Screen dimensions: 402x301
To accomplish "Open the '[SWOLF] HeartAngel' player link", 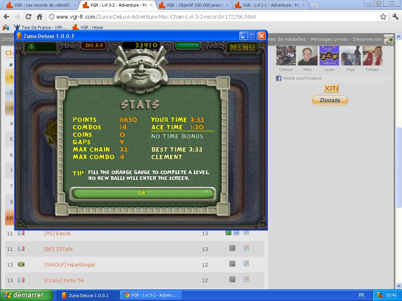I will (69, 265).
